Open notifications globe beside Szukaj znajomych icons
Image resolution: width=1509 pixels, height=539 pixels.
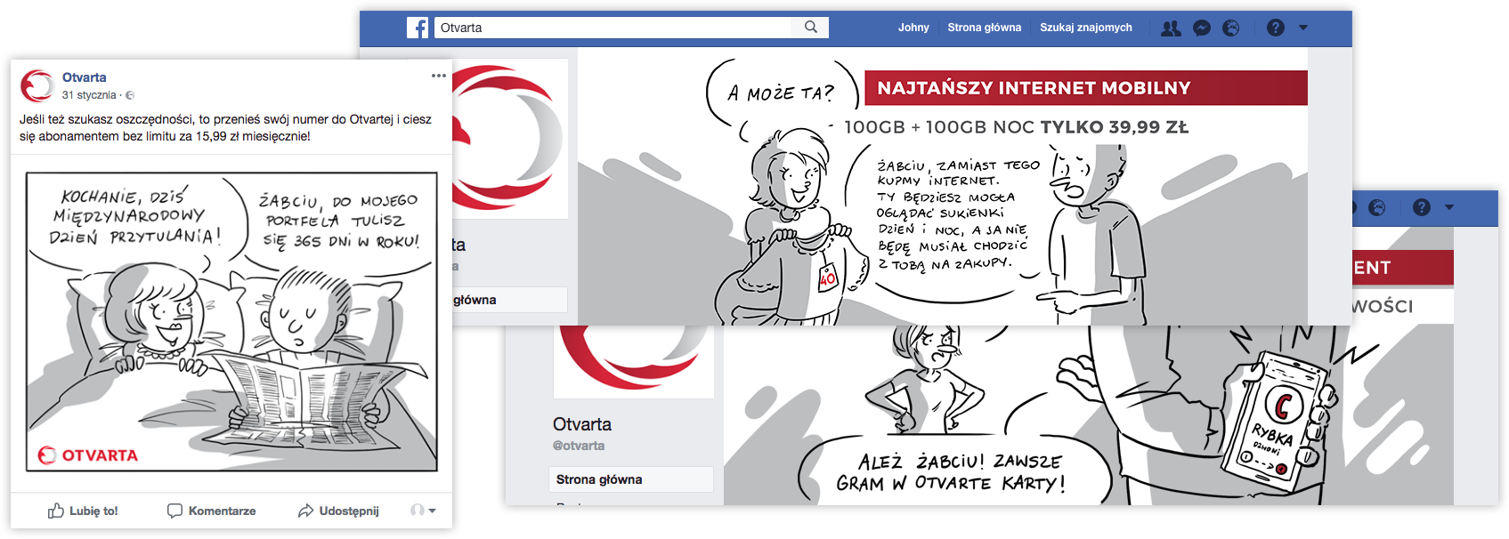click(1231, 28)
